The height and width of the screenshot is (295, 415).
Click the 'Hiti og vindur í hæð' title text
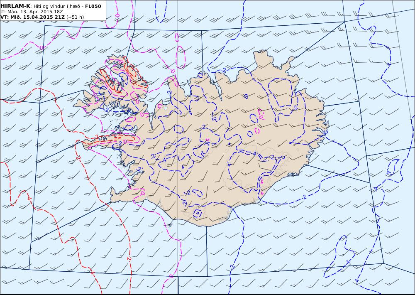[56, 6]
